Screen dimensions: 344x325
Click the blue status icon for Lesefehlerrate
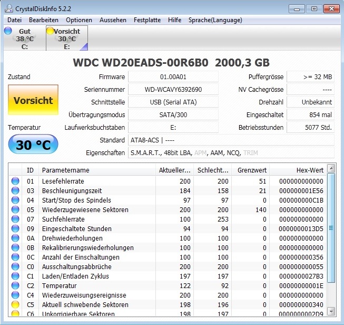(x=15, y=181)
